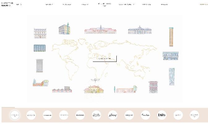
Task: Open the Gucci brand circle
Action: [31, 115]
